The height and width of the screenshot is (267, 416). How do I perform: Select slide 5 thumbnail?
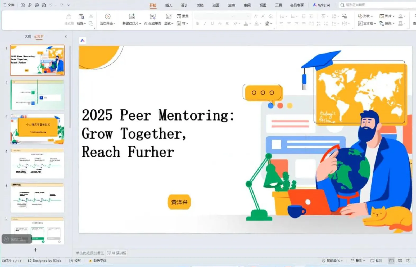coord(37,198)
